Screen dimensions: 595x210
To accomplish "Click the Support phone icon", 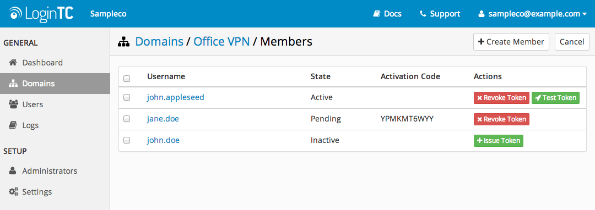I will (x=423, y=14).
